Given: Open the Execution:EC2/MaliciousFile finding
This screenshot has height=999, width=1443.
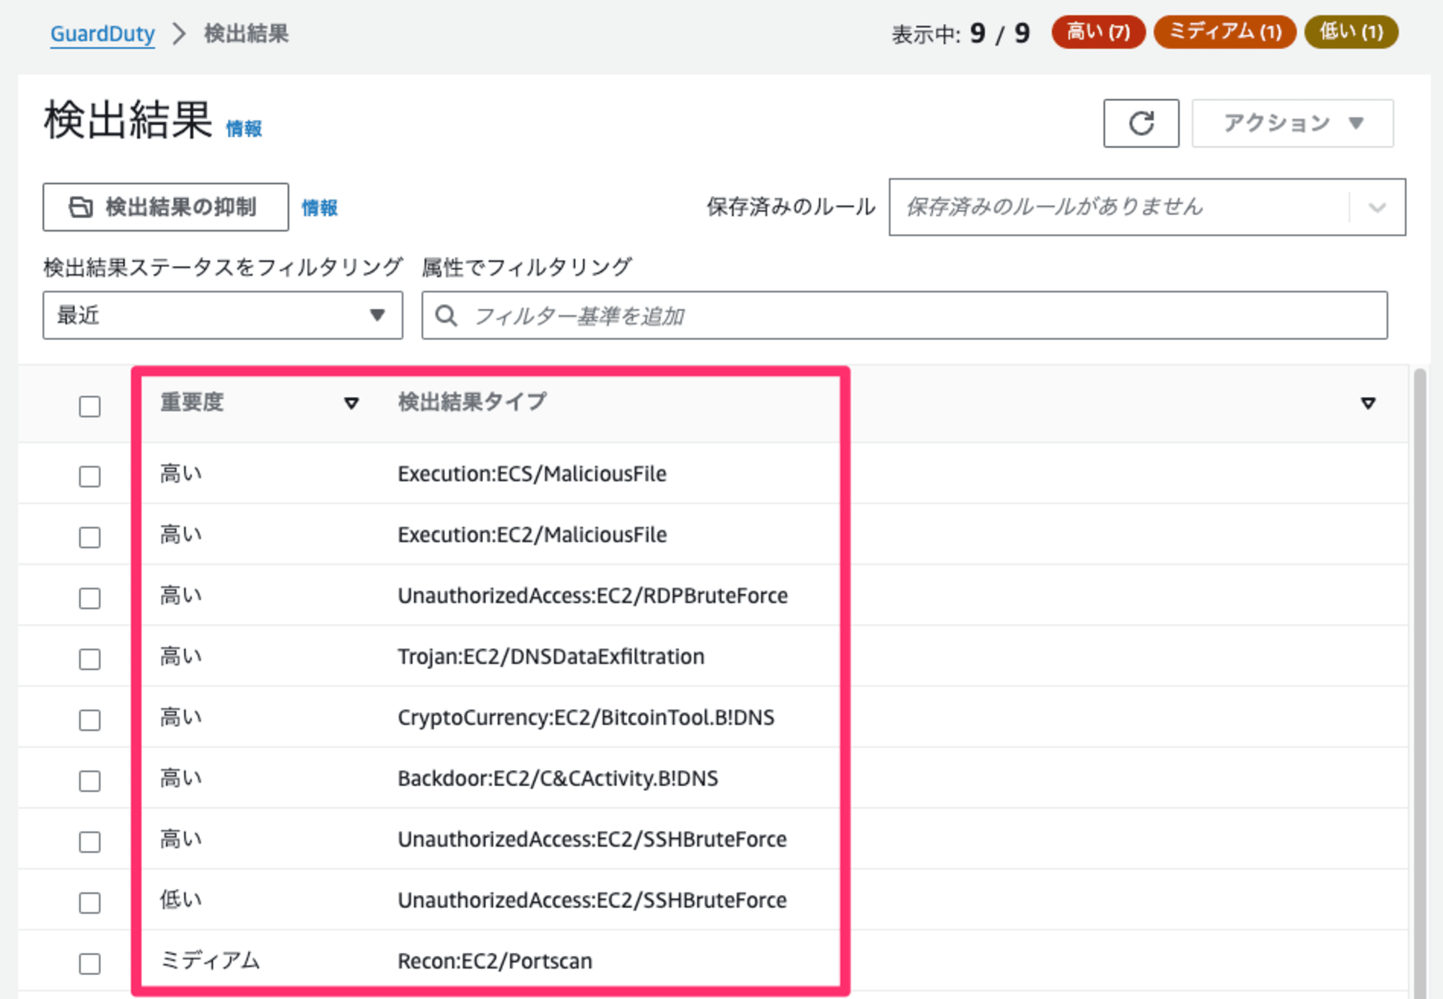Looking at the screenshot, I should pyautogui.click(x=532, y=535).
